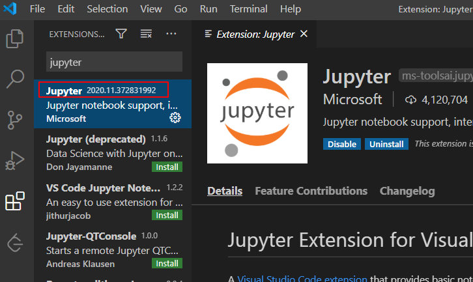Open the Terminal menu
Viewport: 473px width, 282px height.
[249, 9]
